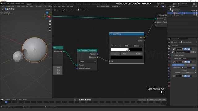Open the Render menu
The height and width of the screenshot is (111, 198).
coord(12,4)
